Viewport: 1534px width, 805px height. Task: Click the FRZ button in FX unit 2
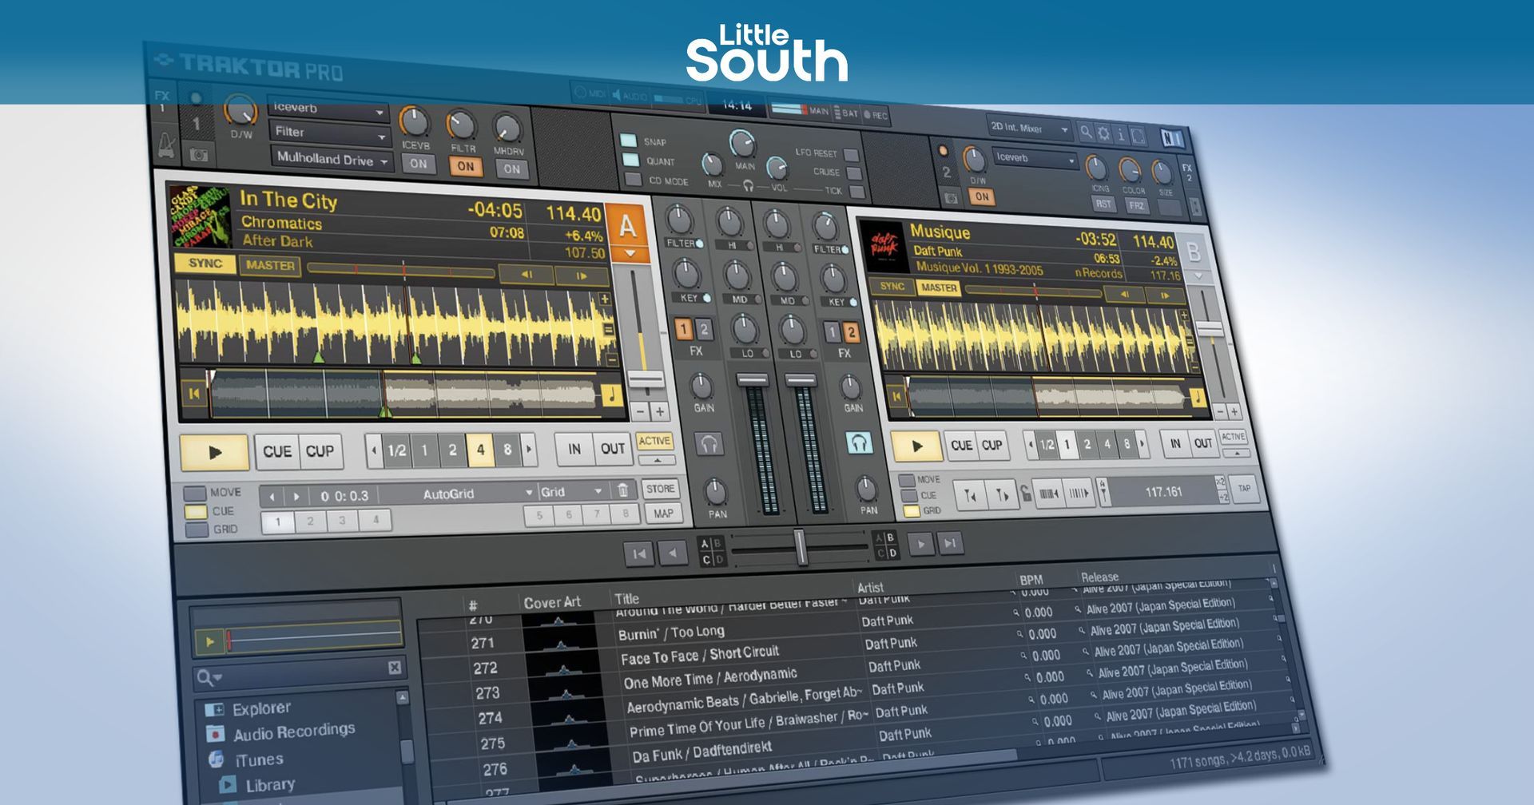pos(1136,205)
